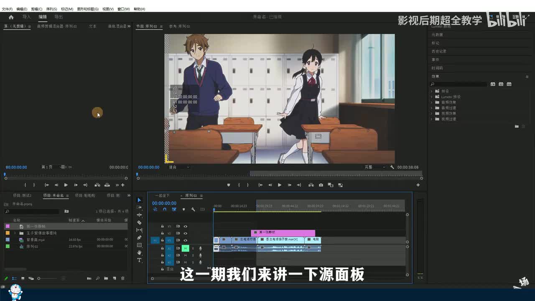The image size is (535, 301).
Task: Open the 历史记录 panel
Action: [439, 51]
